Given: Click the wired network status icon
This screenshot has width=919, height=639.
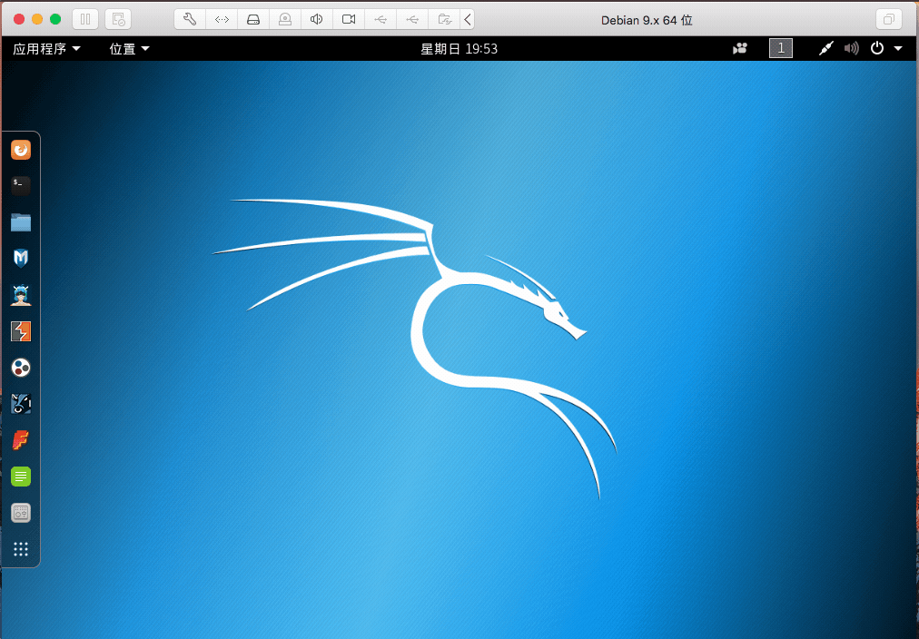Looking at the screenshot, I should pos(825,49).
